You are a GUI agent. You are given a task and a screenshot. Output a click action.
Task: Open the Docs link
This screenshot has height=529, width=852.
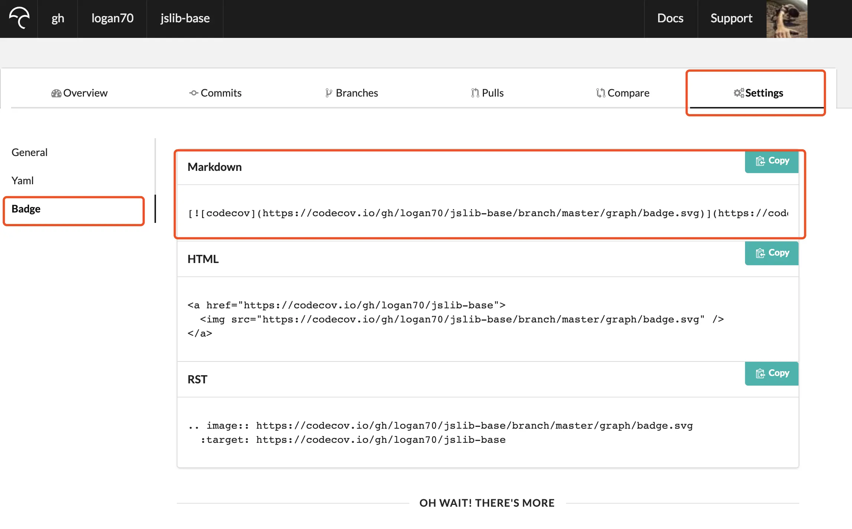pyautogui.click(x=670, y=18)
